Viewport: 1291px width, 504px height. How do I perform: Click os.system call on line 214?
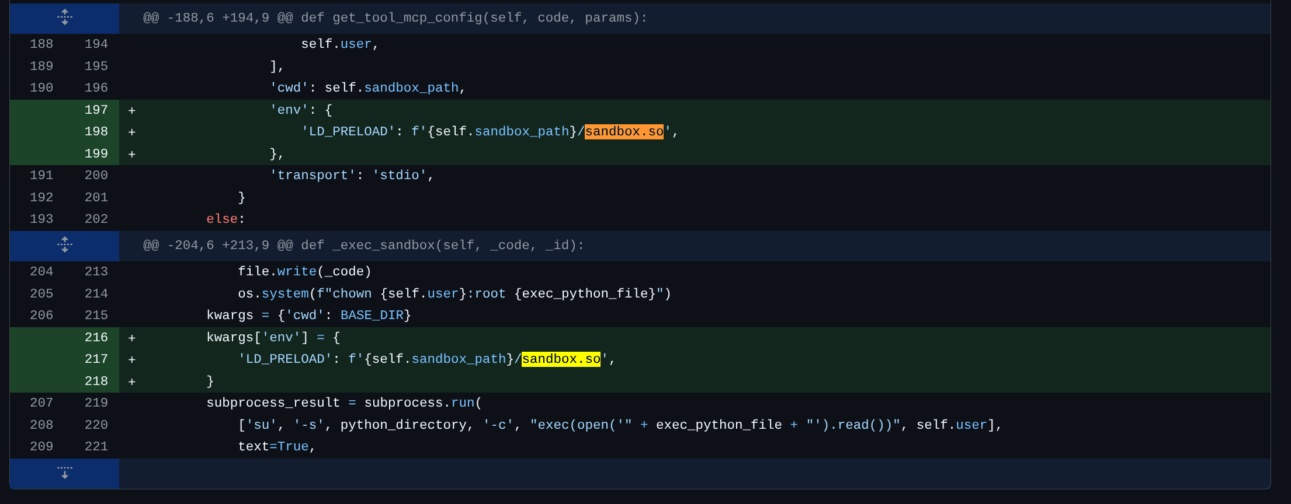pos(273,294)
